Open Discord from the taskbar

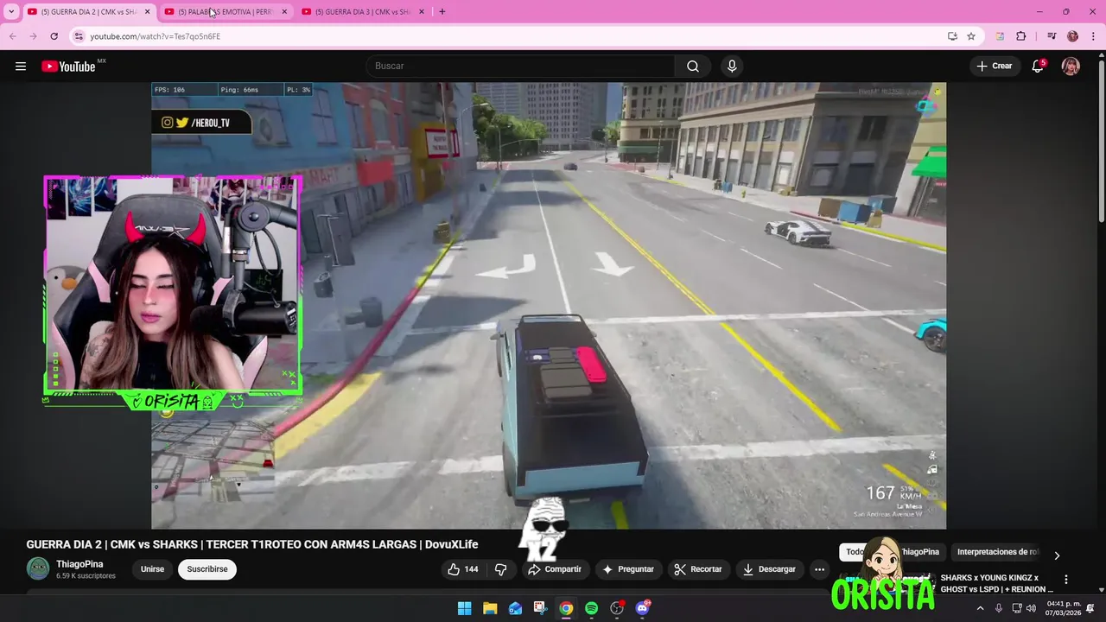click(x=642, y=608)
